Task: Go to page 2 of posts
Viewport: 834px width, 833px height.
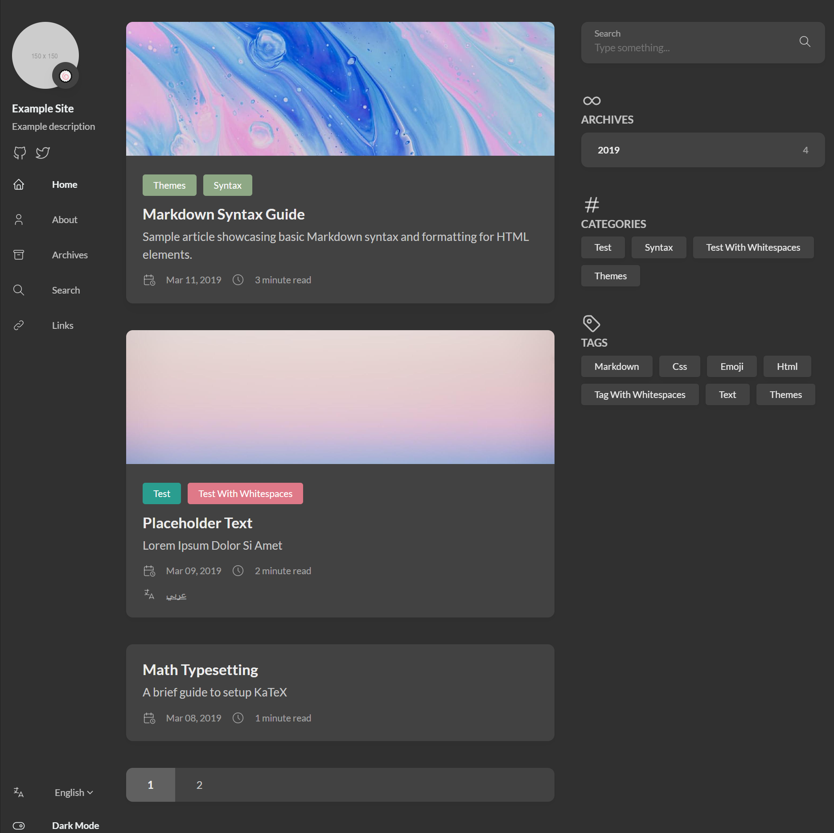Action: pos(199,785)
